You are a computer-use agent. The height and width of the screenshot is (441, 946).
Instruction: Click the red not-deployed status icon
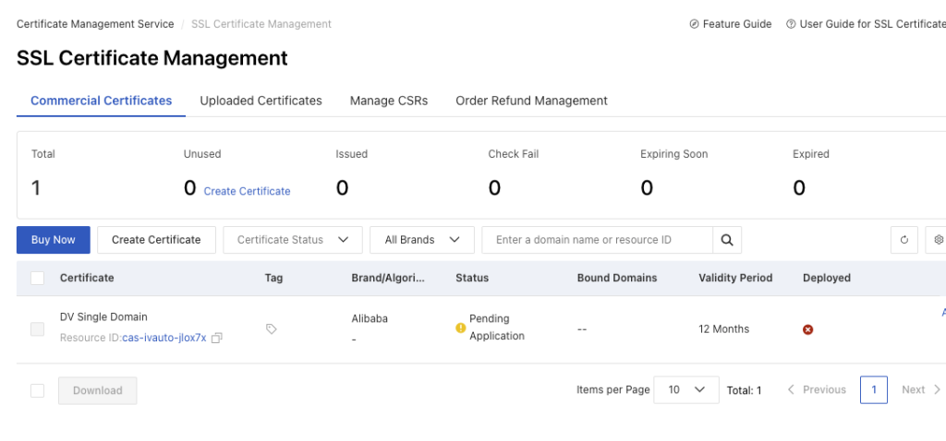tap(808, 329)
